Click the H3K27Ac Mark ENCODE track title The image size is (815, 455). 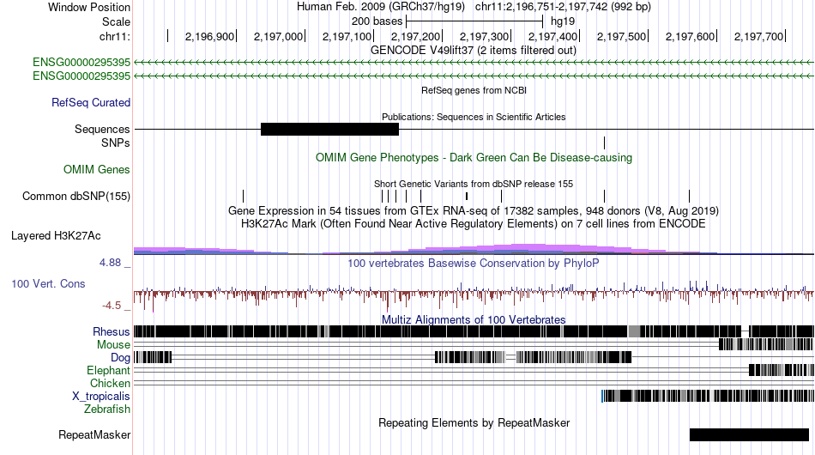click(x=474, y=223)
